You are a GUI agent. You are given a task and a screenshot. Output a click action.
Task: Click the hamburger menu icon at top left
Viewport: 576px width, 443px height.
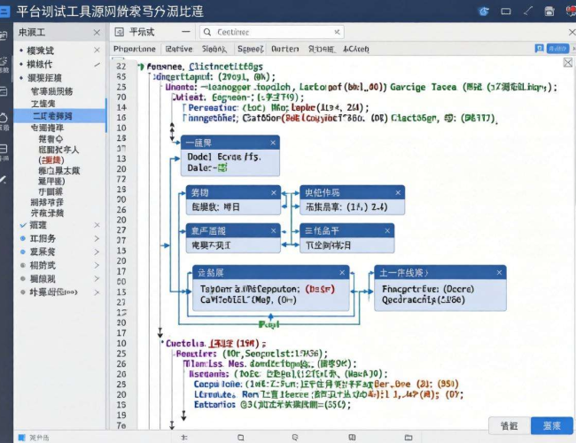point(4,12)
